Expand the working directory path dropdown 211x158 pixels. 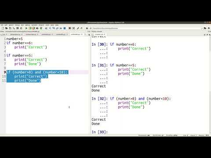click(202, 28)
